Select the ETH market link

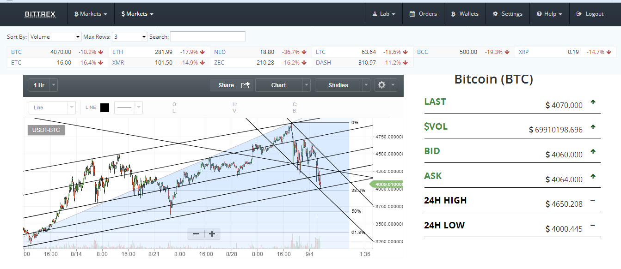click(x=117, y=52)
